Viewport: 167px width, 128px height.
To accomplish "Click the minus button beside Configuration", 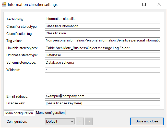I will tap(89, 121).
